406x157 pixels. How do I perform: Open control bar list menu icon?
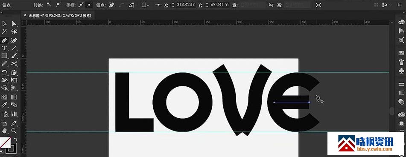coord(400,5)
